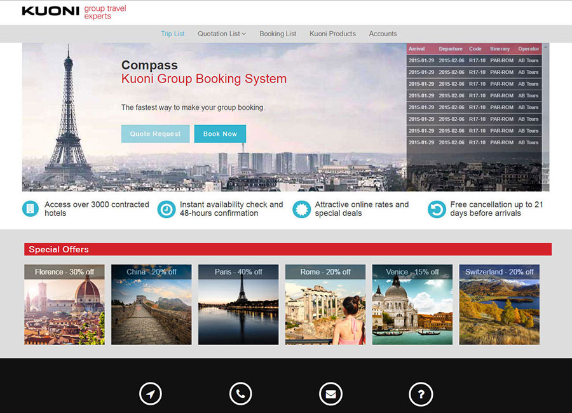
Task: Click the envelope email footer icon
Action: 330,394
